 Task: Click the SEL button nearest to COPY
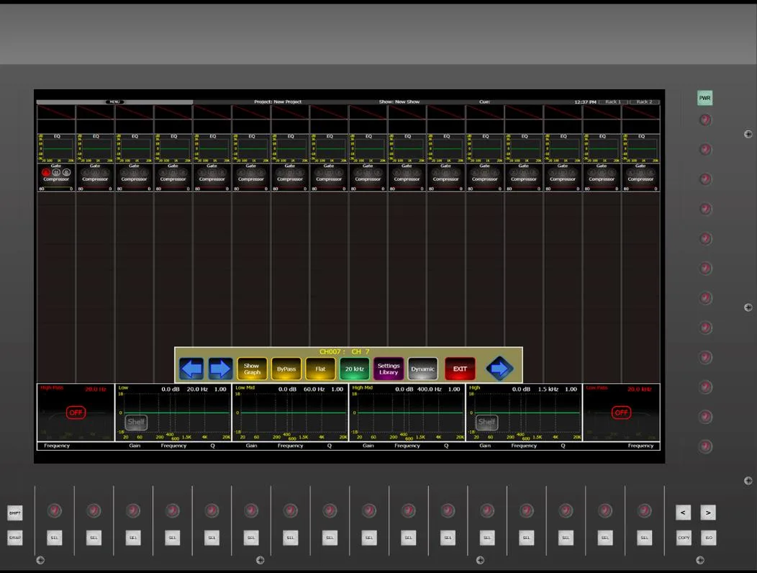(x=644, y=538)
